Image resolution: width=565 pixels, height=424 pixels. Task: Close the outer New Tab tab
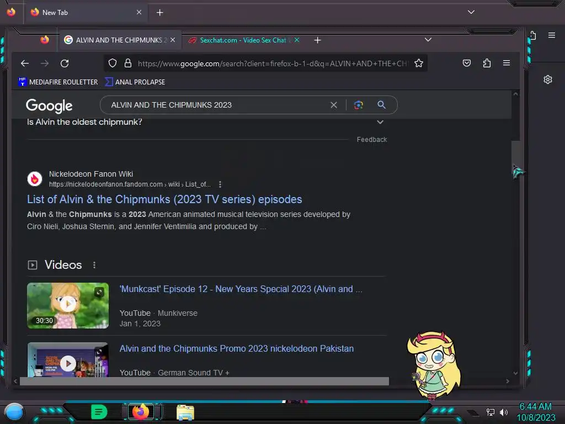(139, 12)
